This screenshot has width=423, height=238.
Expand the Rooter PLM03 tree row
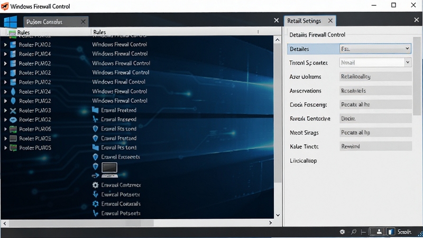tap(5, 111)
